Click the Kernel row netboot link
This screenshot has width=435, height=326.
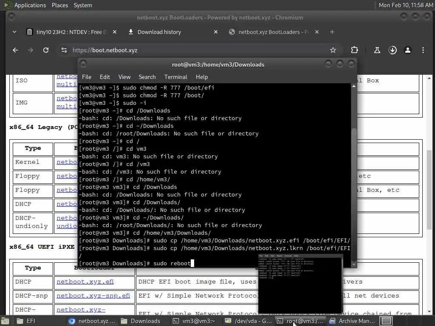click(67, 162)
